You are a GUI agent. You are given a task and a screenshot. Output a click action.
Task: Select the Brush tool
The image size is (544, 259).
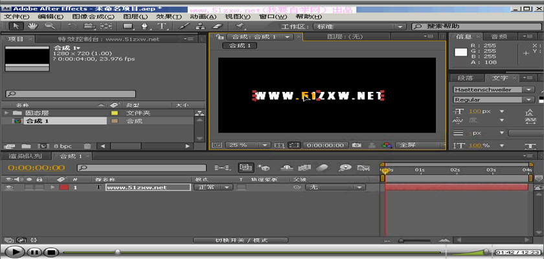pyautogui.click(x=184, y=26)
